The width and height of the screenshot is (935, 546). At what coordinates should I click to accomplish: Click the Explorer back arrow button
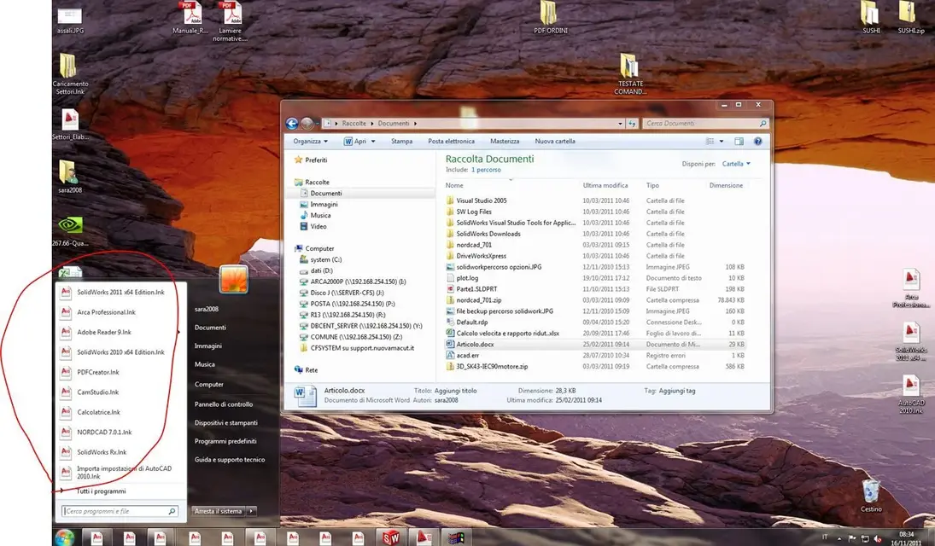[291, 124]
